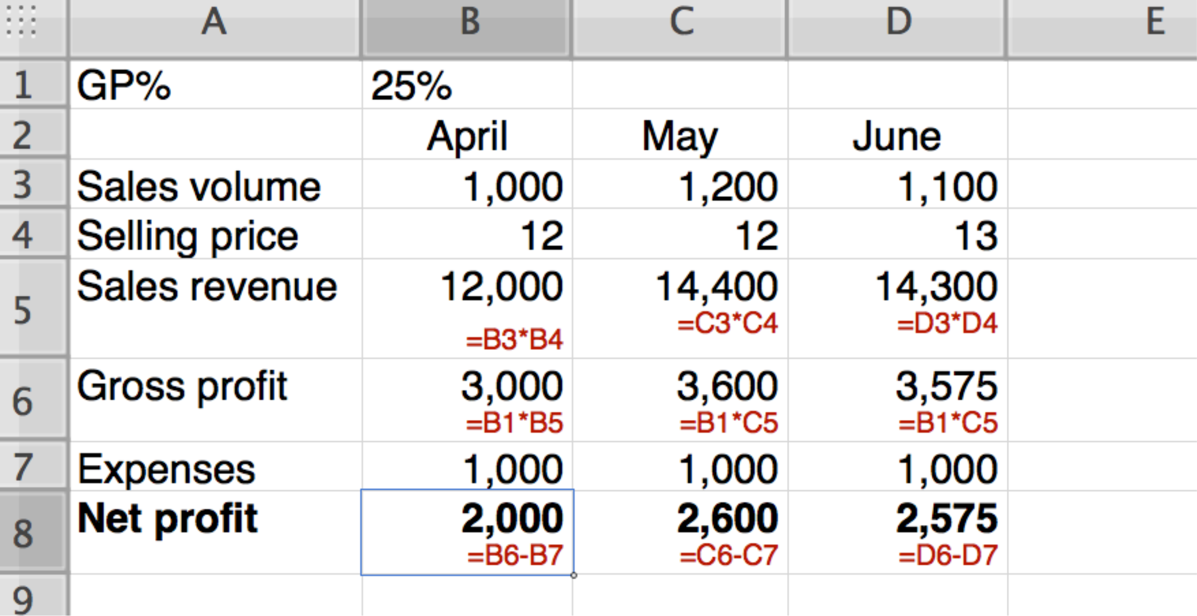The width and height of the screenshot is (1197, 616).
Task: Select June selling price 13
Action: [x=898, y=234]
